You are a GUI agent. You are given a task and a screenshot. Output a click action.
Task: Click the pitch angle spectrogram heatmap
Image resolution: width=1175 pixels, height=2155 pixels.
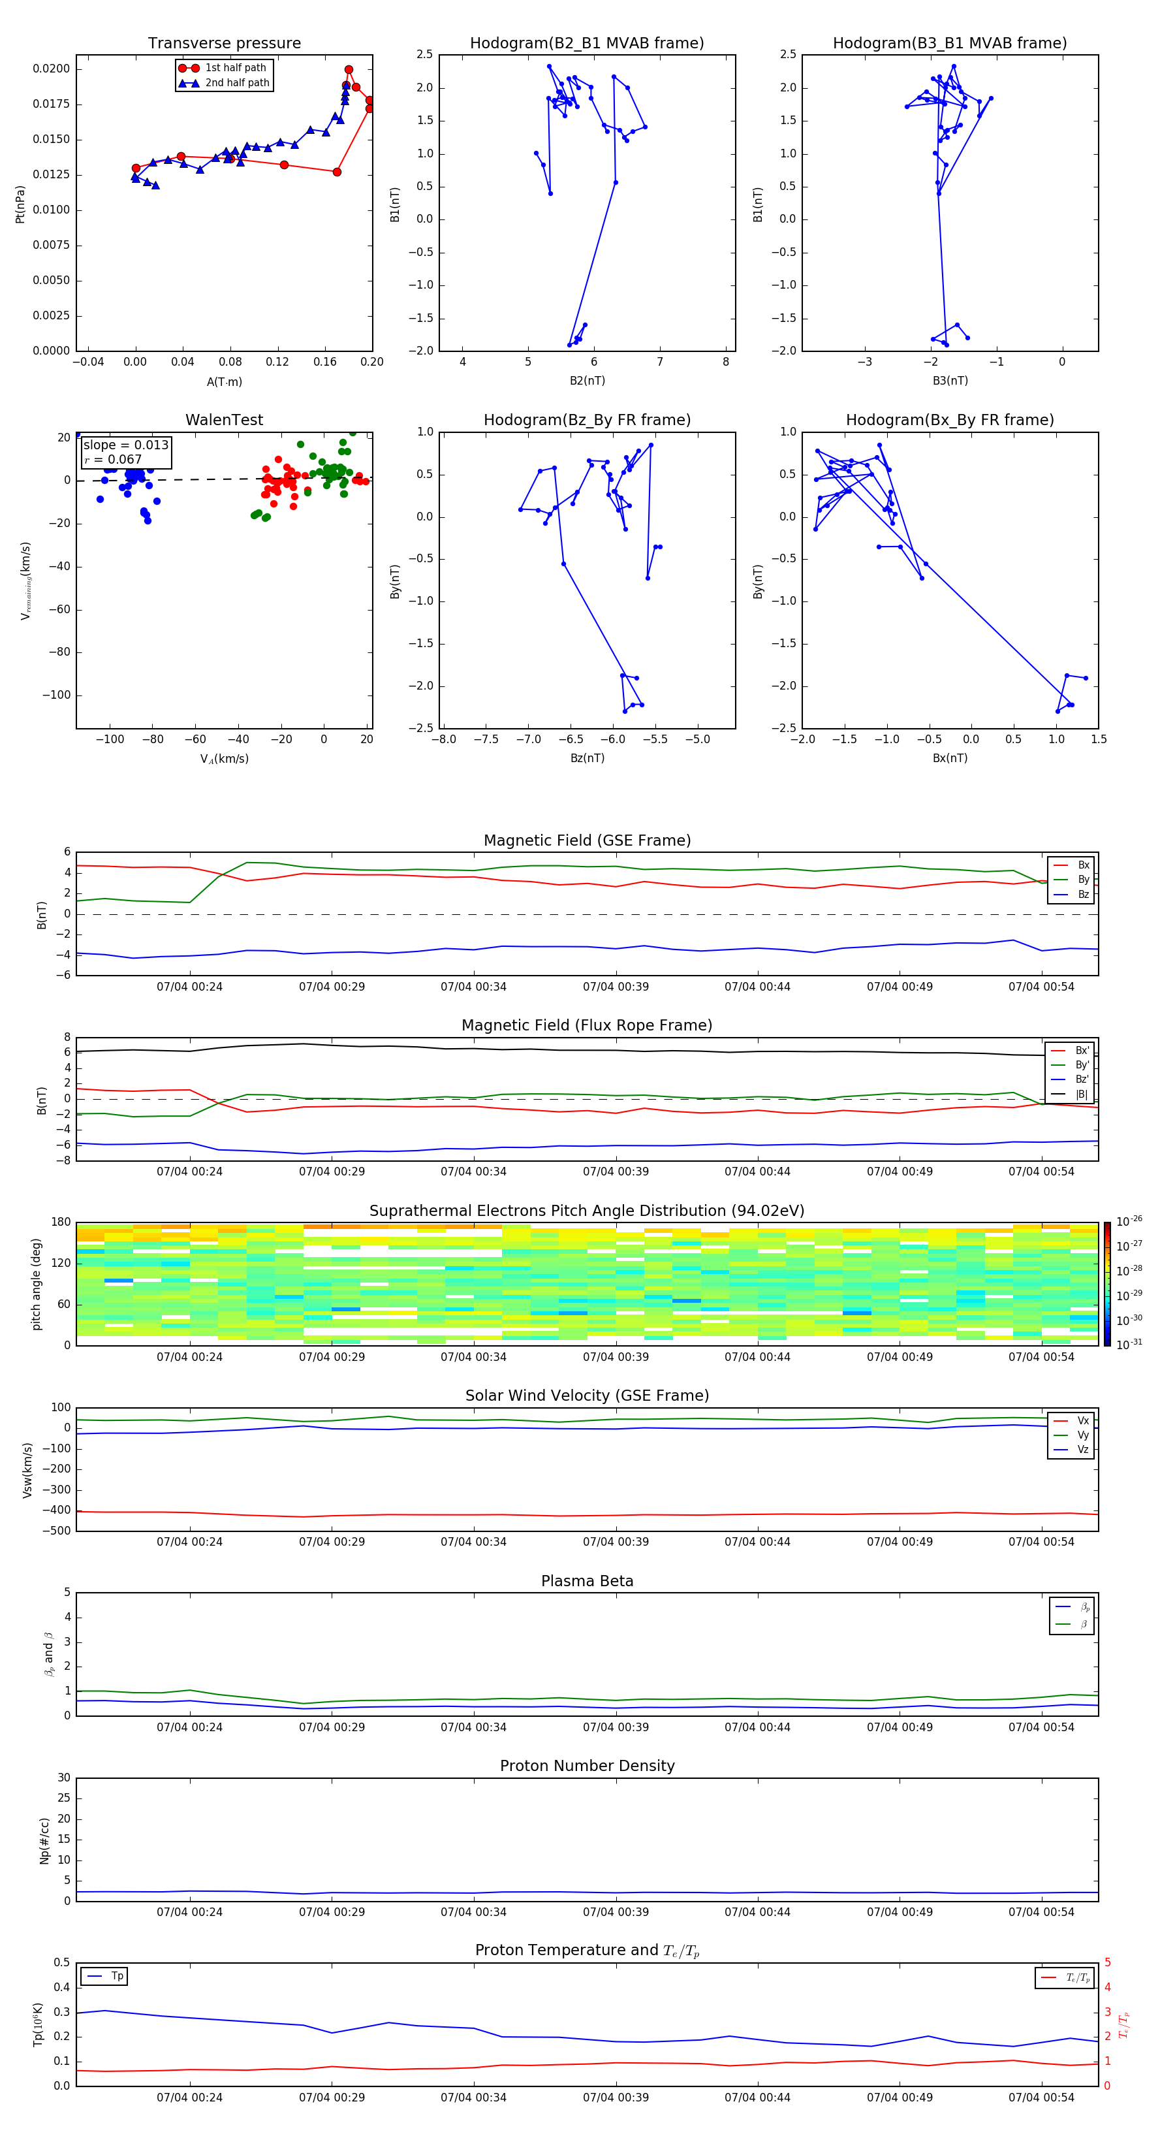587,1284
